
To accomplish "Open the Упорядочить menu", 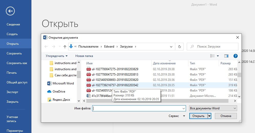I will (56, 56).
